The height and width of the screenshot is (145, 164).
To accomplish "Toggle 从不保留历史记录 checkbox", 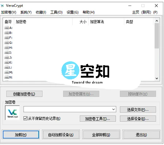I will tap(25, 118).
